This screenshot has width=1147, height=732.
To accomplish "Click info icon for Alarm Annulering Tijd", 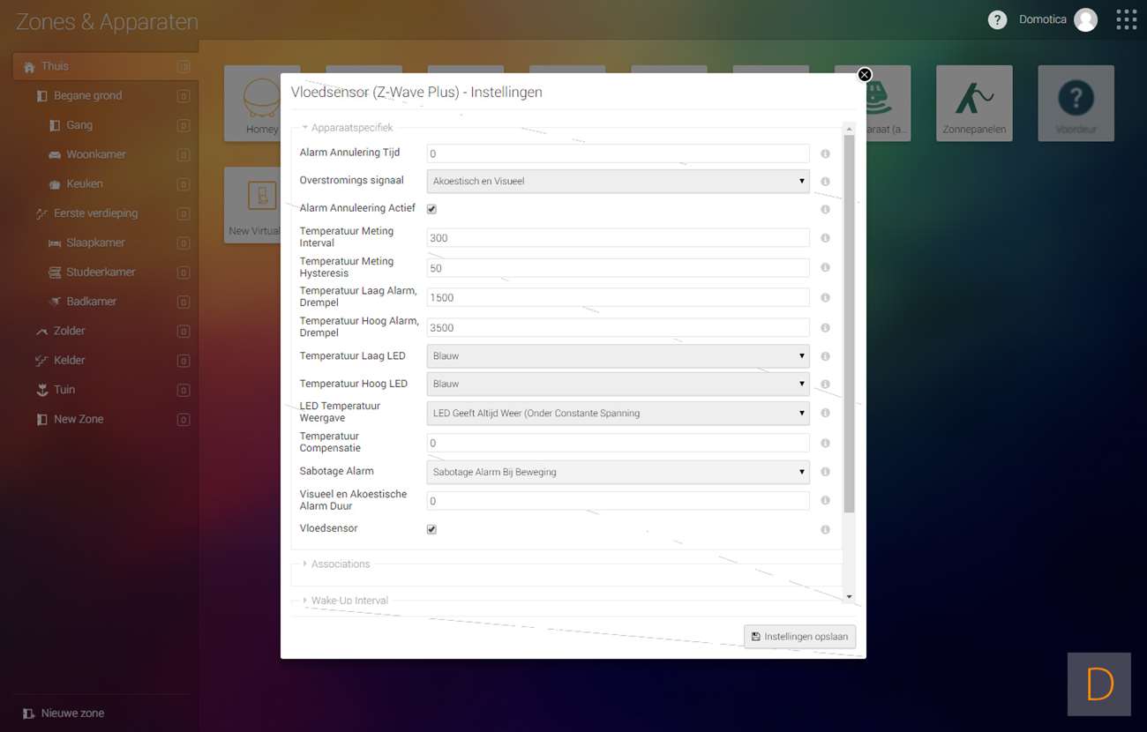I will point(825,153).
